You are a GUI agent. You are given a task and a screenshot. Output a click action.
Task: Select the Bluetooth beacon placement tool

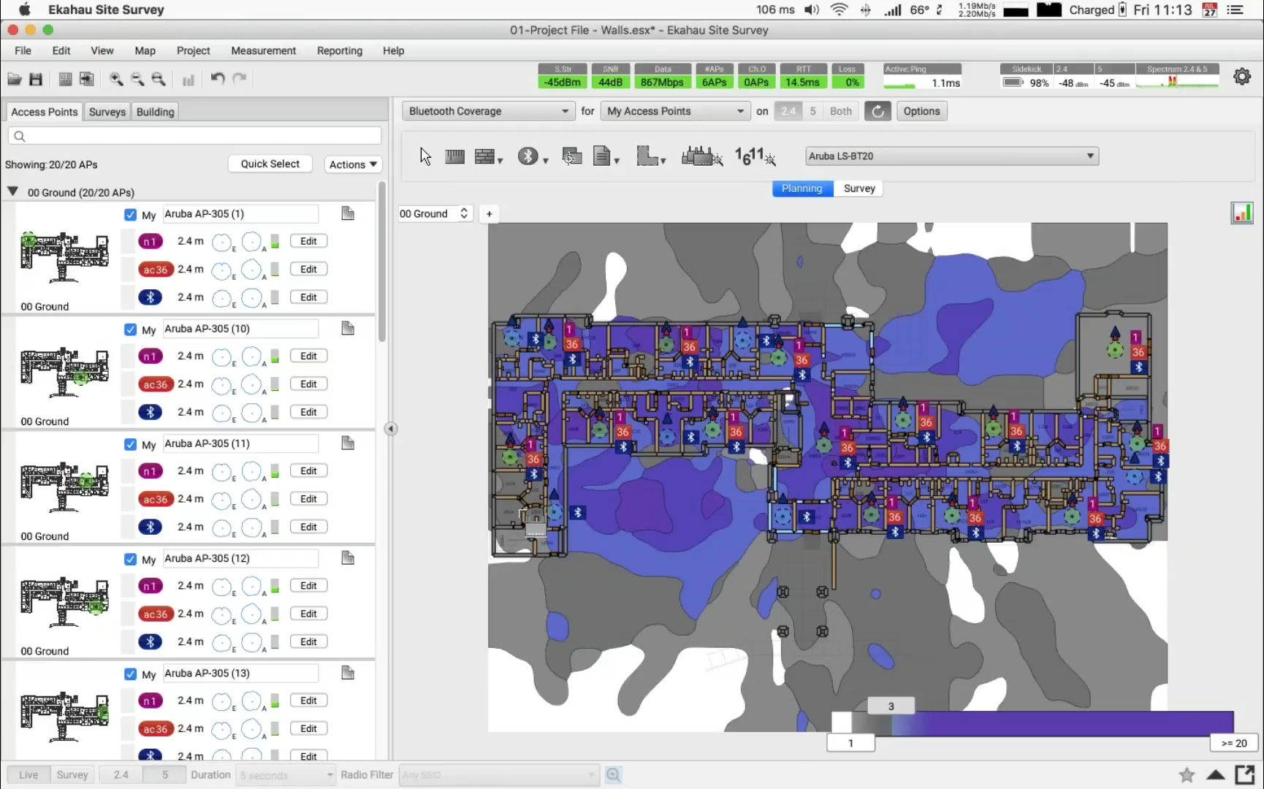click(528, 156)
